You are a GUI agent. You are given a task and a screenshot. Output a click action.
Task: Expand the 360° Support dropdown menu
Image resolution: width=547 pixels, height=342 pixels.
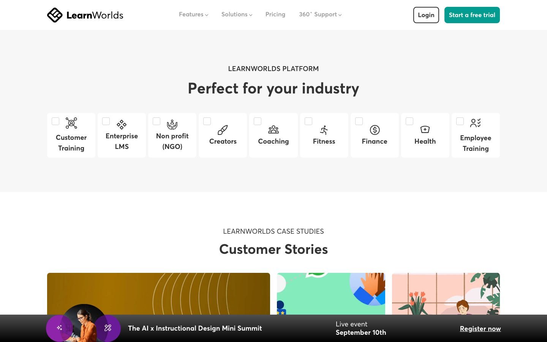pos(320,14)
